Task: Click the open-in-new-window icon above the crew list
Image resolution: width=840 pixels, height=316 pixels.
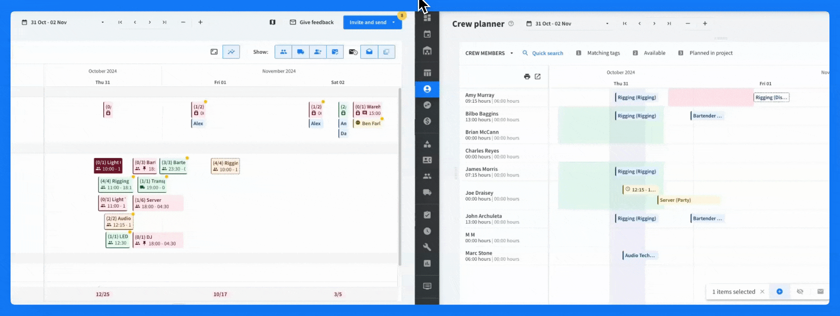Action: 538,76
